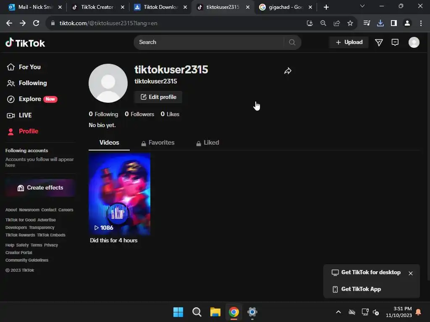This screenshot has height=322, width=430.
Task: Open Chrome downloads icon
Action: (x=380, y=23)
